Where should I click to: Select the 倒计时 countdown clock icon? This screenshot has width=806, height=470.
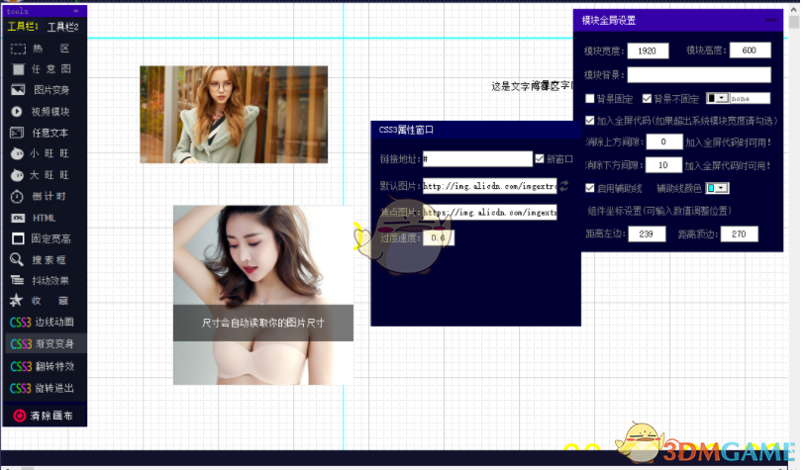(17, 196)
